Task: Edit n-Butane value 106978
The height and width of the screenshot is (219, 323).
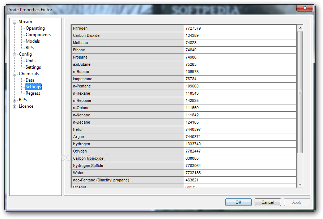Action: click(240, 72)
